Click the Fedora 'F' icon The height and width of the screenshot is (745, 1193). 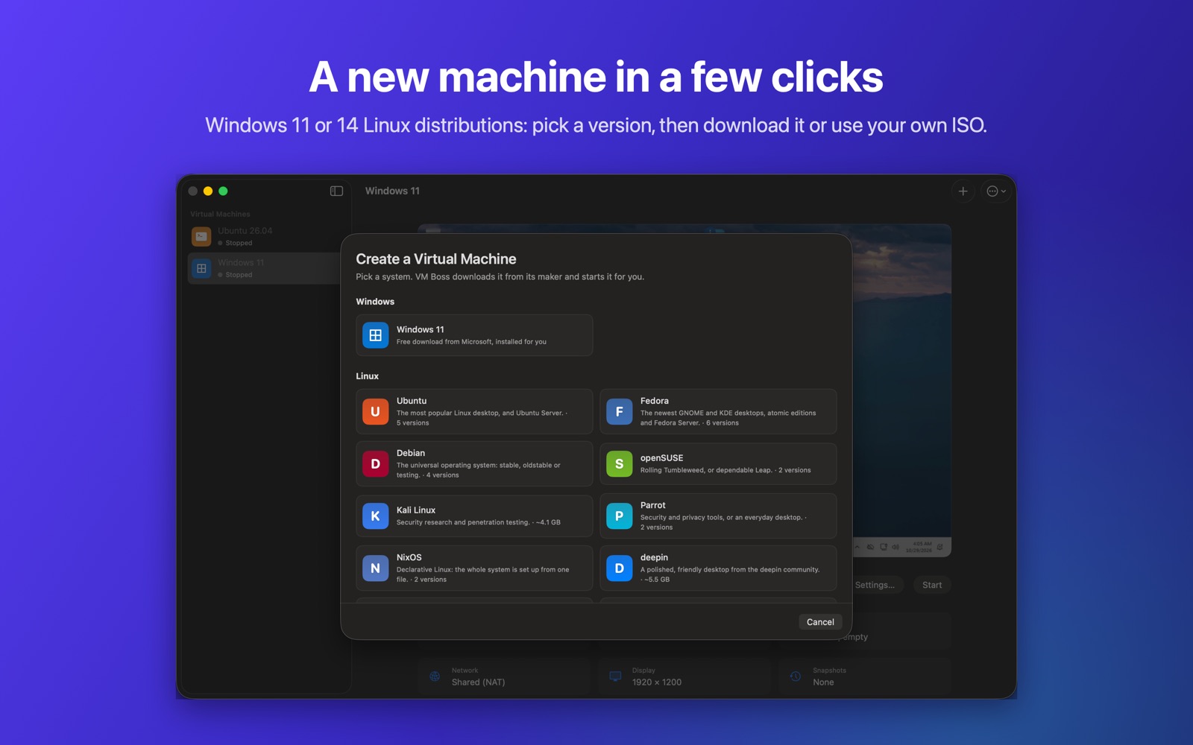pos(619,411)
